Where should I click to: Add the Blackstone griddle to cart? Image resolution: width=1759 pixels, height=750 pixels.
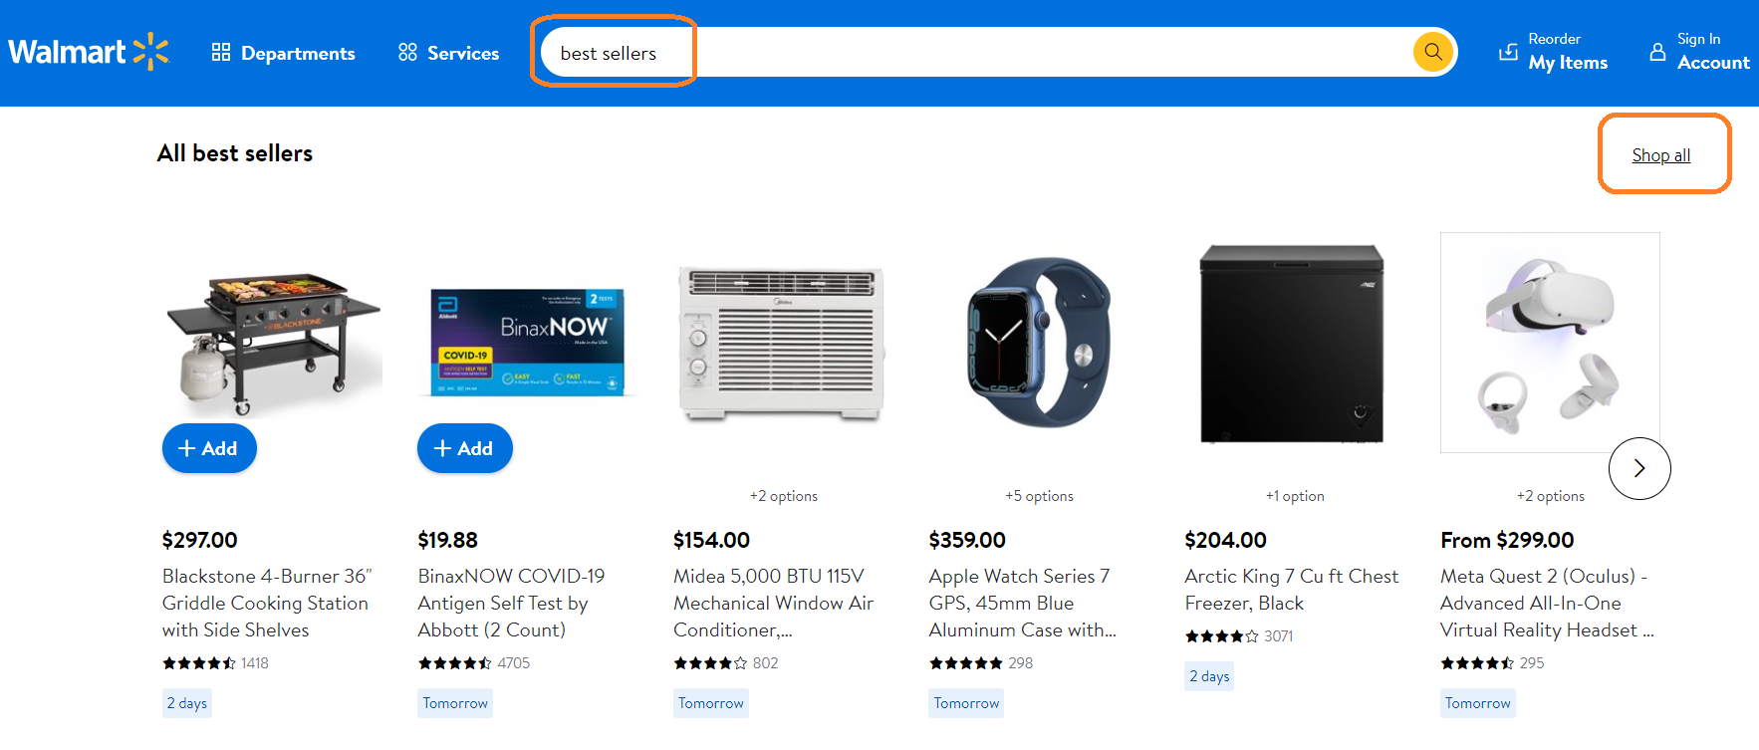(x=209, y=448)
